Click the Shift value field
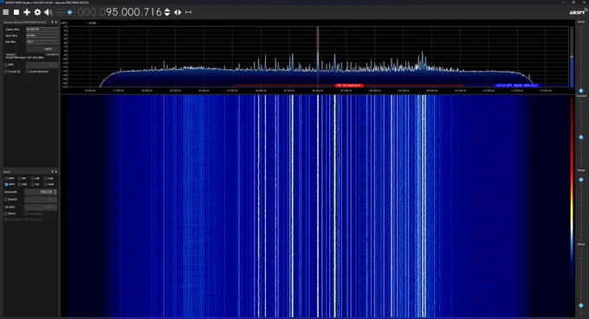 tap(42, 65)
